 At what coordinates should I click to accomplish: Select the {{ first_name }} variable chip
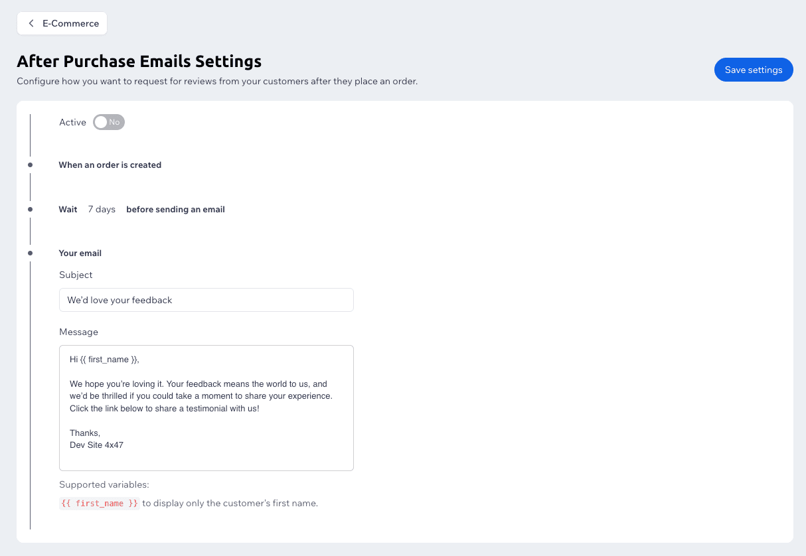pos(99,503)
